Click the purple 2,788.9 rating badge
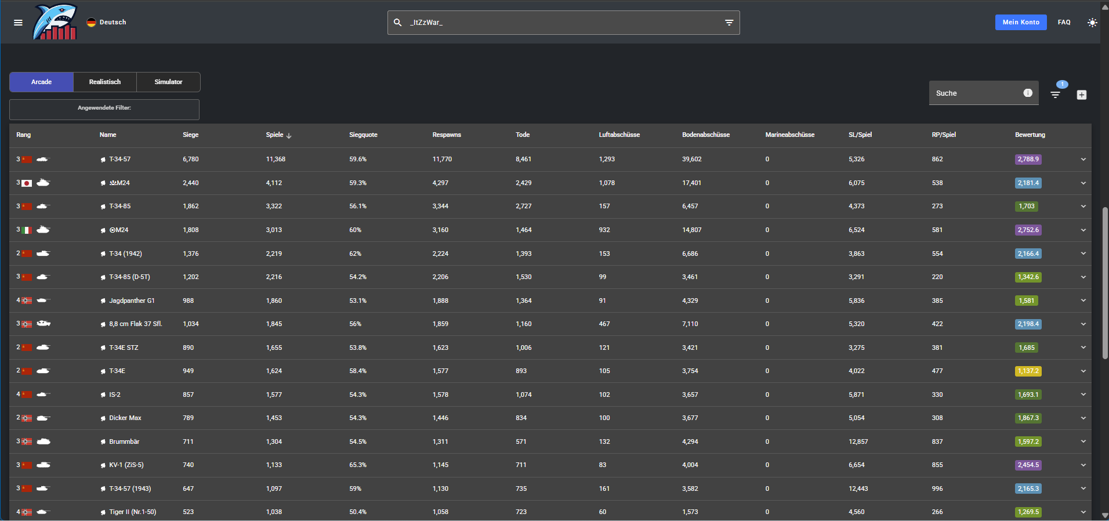 click(1028, 159)
